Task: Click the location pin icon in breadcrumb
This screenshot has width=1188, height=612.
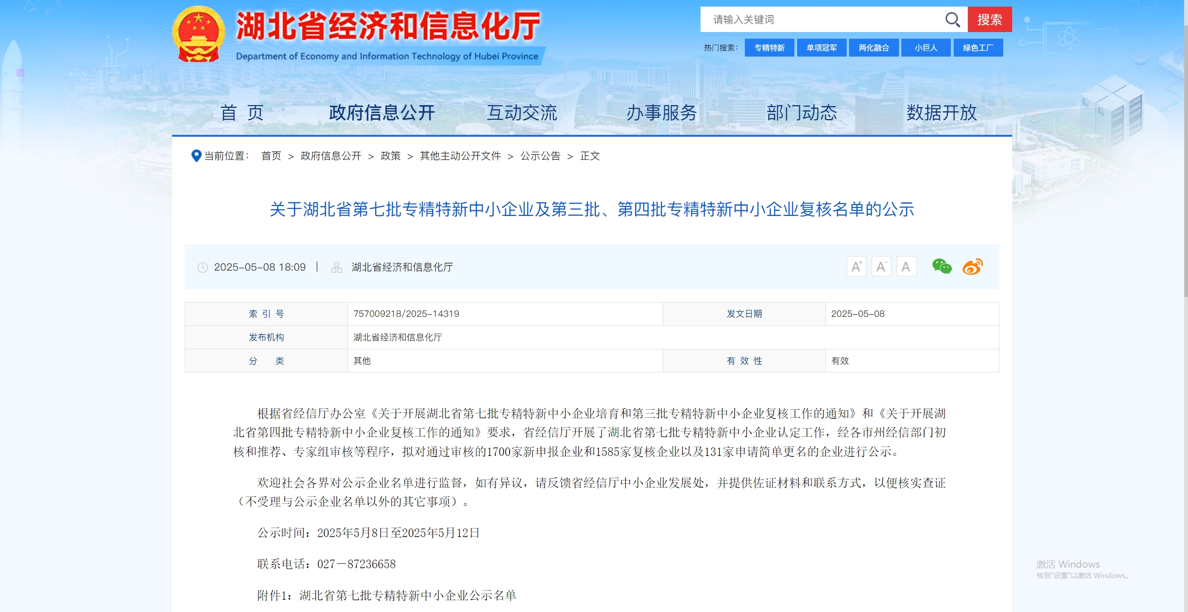Action: click(196, 156)
